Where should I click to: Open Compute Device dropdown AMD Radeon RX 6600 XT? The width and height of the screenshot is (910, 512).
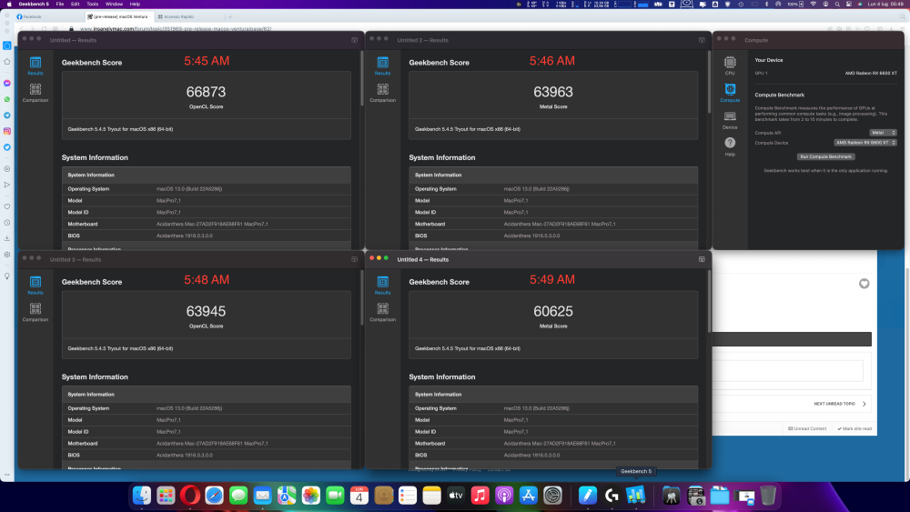point(865,143)
